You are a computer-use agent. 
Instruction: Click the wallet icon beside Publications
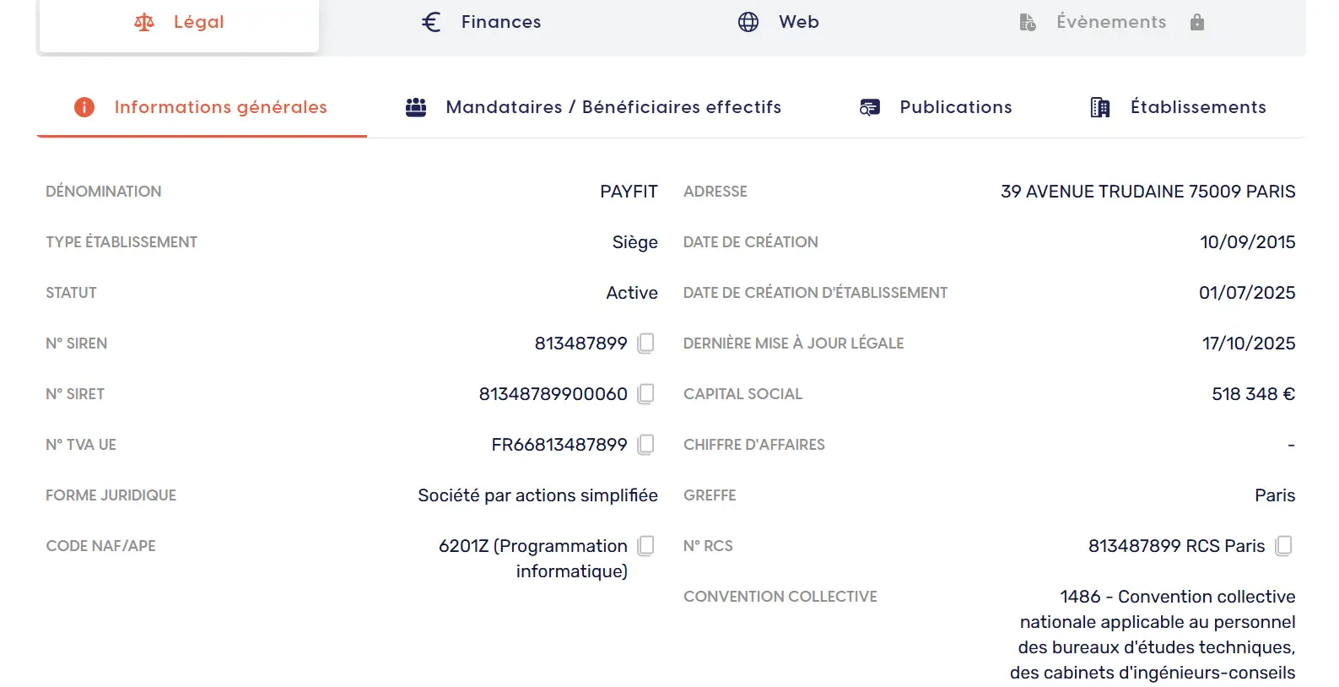click(870, 107)
